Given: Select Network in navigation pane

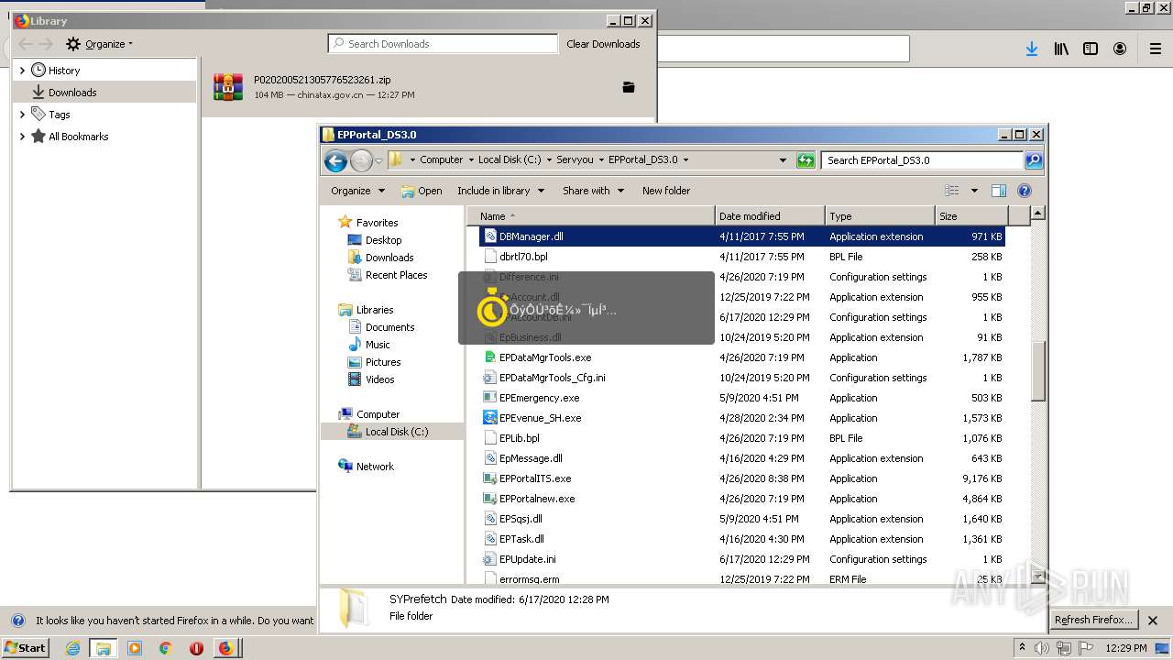Looking at the screenshot, I should tap(366, 467).
